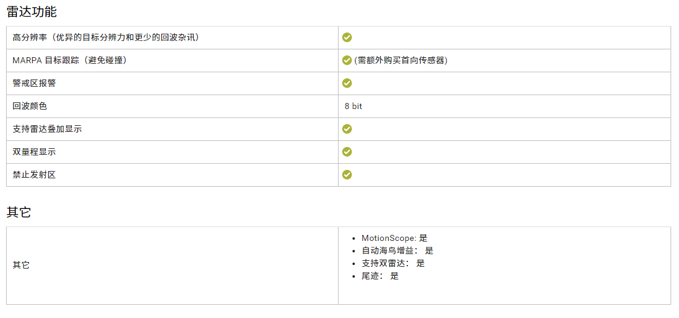Click the check icon for 禁止发射区
679x318 pixels.
click(x=347, y=175)
